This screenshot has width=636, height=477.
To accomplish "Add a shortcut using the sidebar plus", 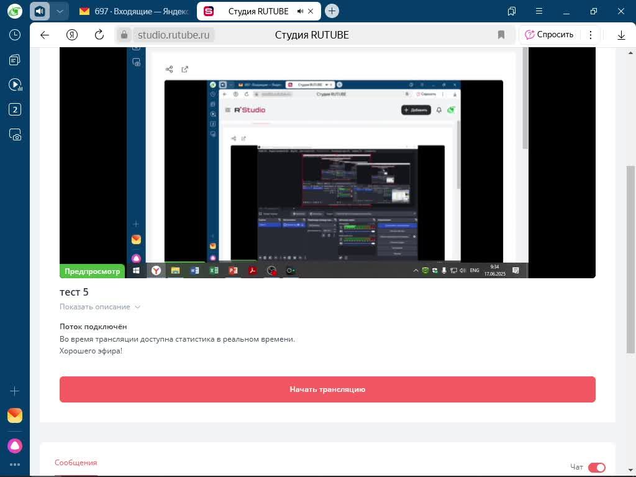I will point(15,391).
